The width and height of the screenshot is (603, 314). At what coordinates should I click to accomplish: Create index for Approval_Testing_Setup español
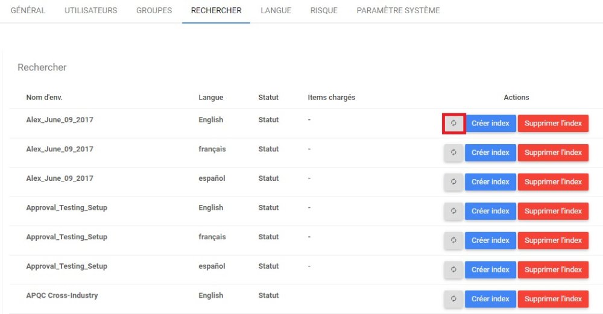click(x=490, y=269)
